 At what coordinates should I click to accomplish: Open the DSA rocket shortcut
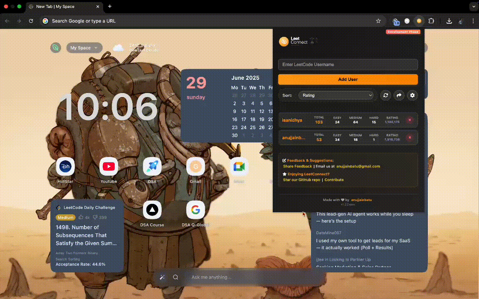point(152,167)
